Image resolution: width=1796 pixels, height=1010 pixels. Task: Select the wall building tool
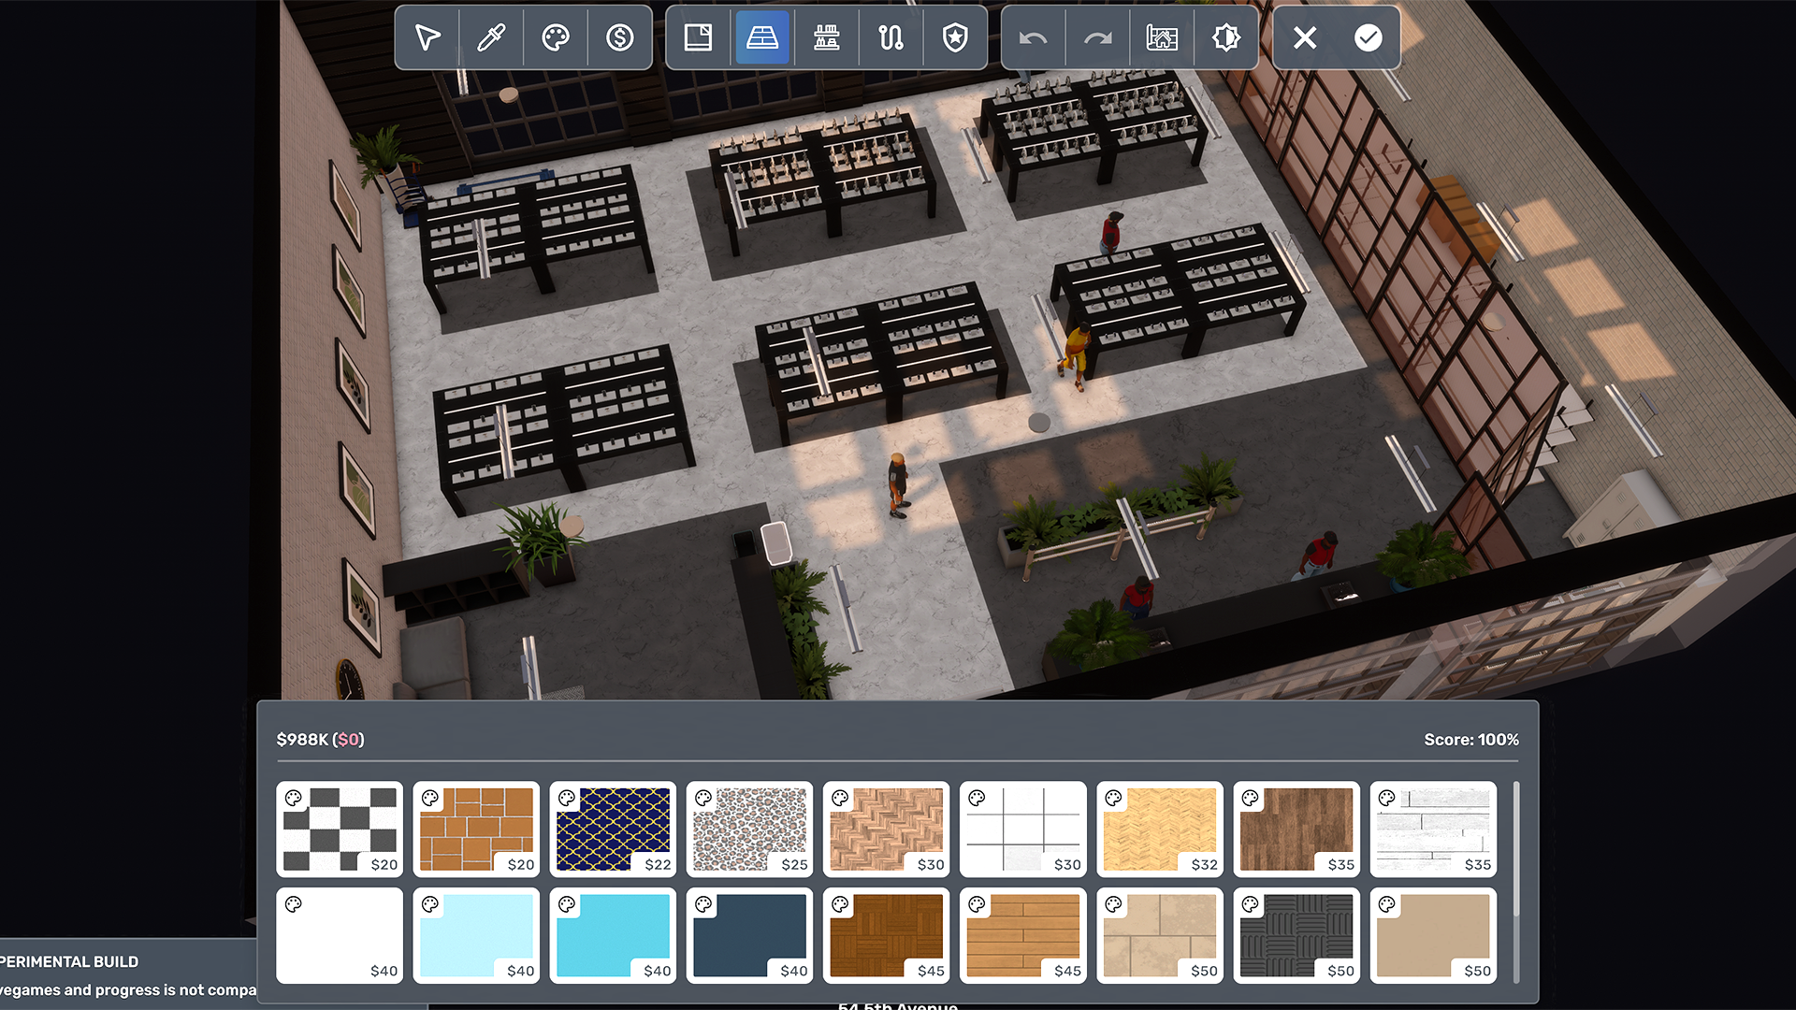click(698, 37)
